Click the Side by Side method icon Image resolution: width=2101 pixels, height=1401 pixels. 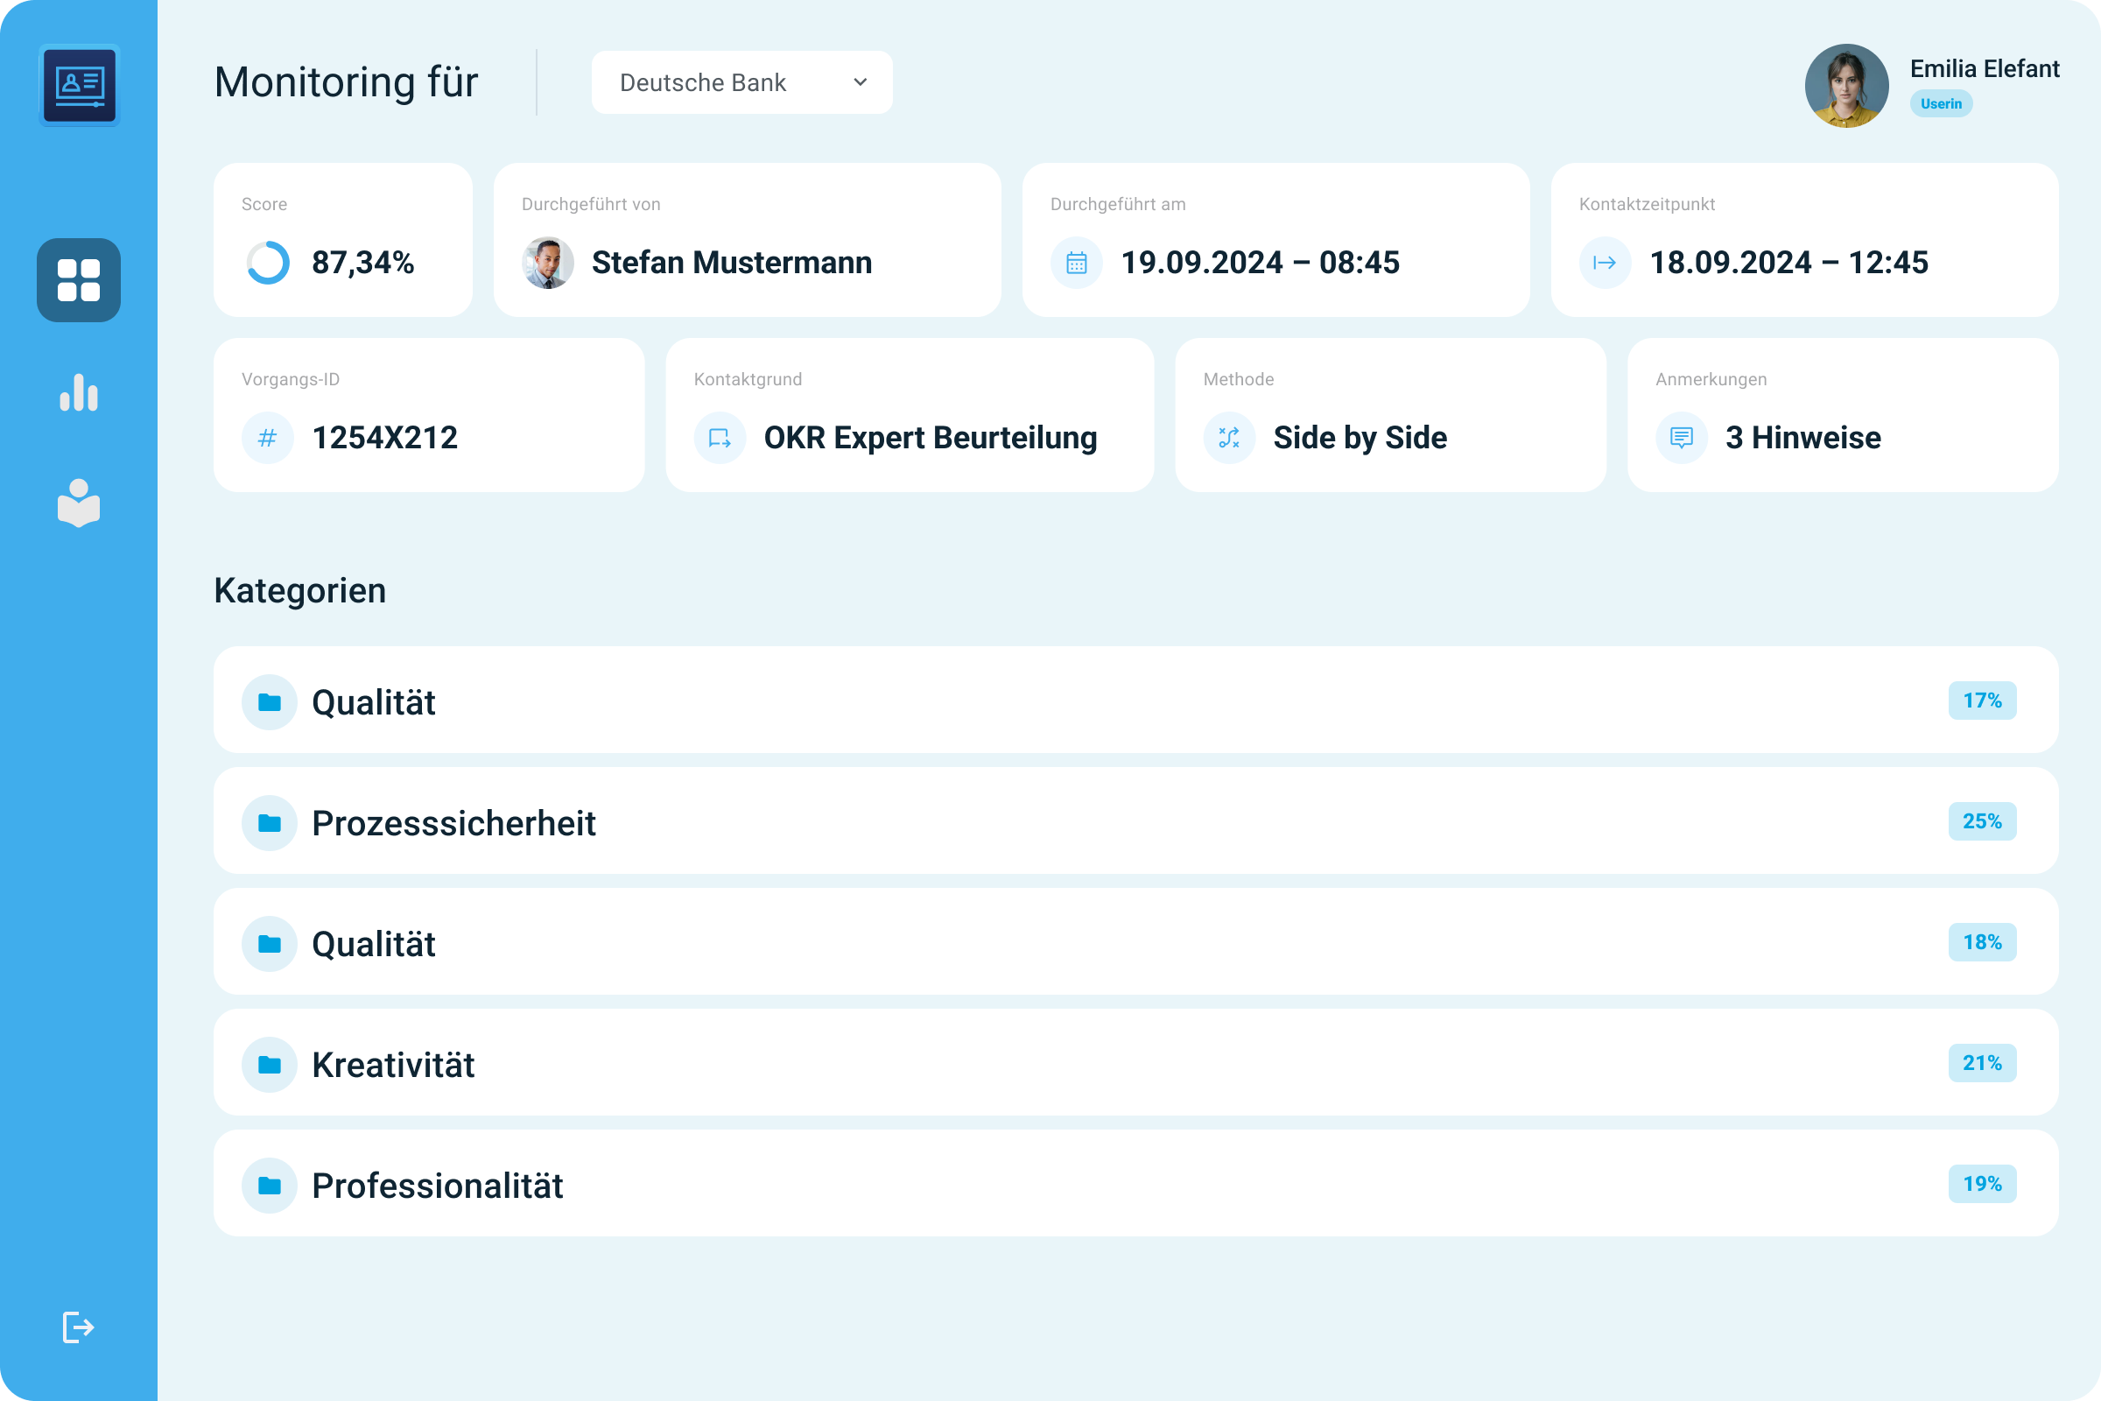pos(1229,438)
